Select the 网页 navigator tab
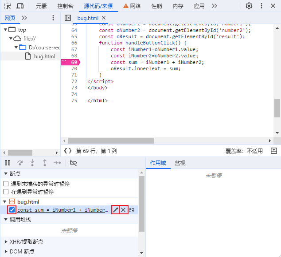281x257 pixels. [x=10, y=18]
